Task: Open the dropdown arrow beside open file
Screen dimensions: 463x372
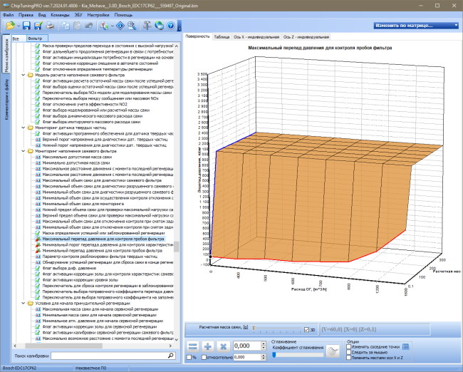Action: (19, 26)
